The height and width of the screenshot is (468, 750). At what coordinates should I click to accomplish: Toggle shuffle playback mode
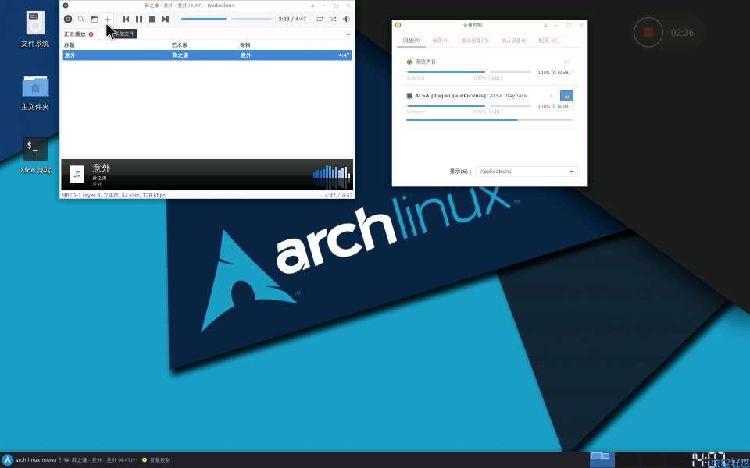[x=333, y=19]
